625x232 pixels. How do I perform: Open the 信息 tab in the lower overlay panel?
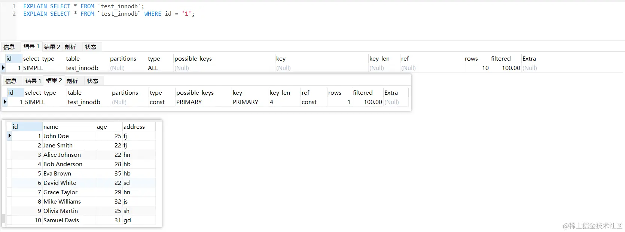pyautogui.click(x=11, y=81)
